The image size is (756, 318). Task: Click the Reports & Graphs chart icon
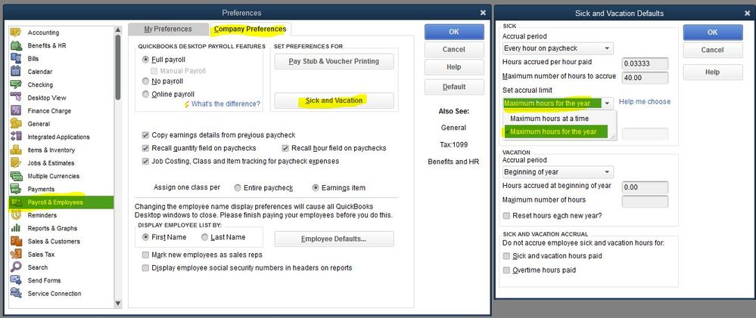(16, 228)
